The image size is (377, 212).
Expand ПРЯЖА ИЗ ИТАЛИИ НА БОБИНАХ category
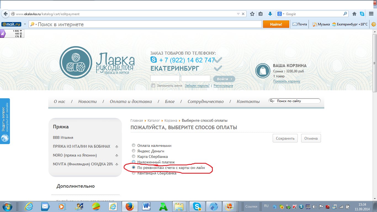coord(117,147)
